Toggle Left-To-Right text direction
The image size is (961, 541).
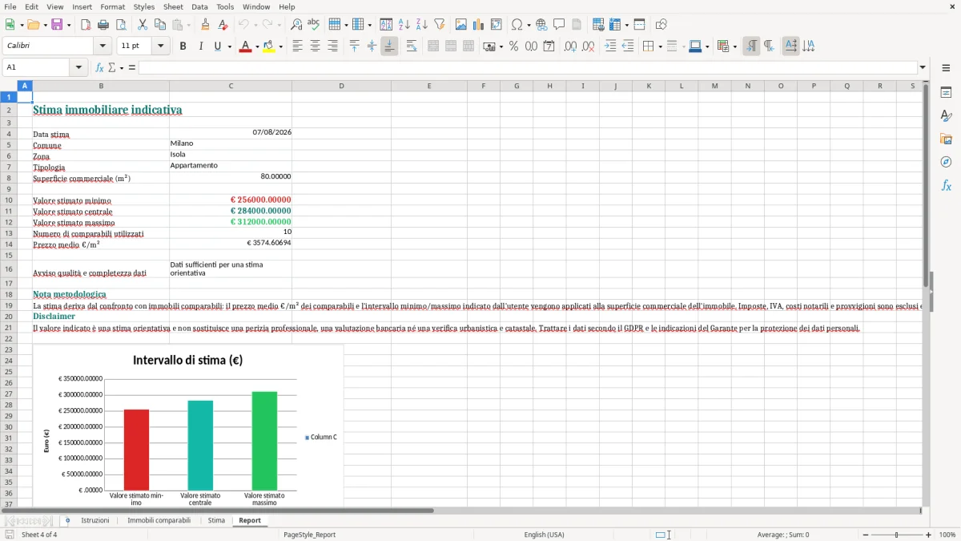tap(751, 46)
